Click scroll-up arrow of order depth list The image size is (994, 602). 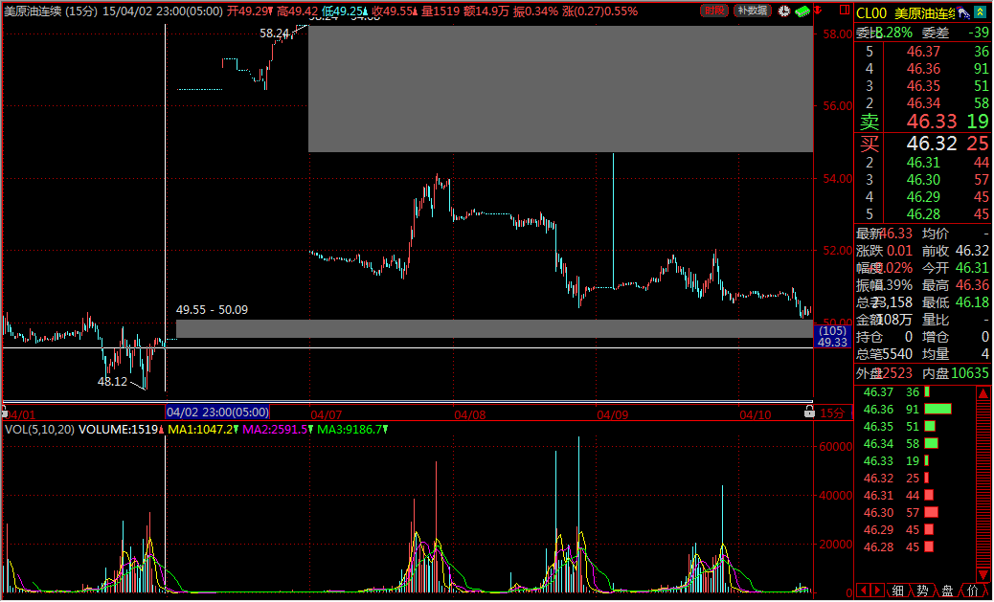(983, 393)
